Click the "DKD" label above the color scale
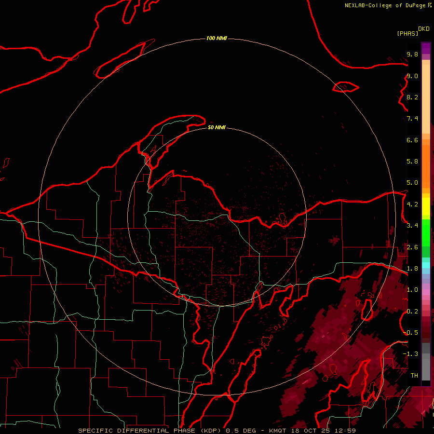Image resolution: width=434 pixels, height=434 pixels. click(423, 29)
